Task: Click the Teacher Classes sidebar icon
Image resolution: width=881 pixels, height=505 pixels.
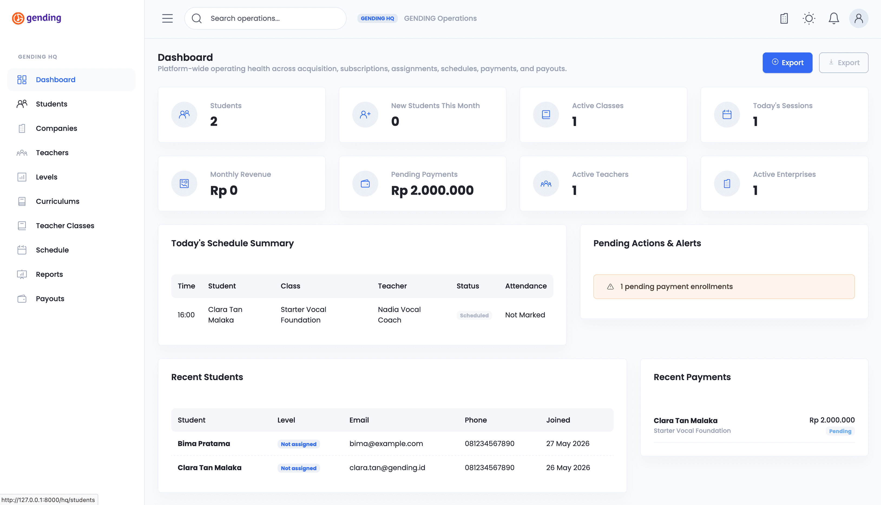Action: (22, 225)
